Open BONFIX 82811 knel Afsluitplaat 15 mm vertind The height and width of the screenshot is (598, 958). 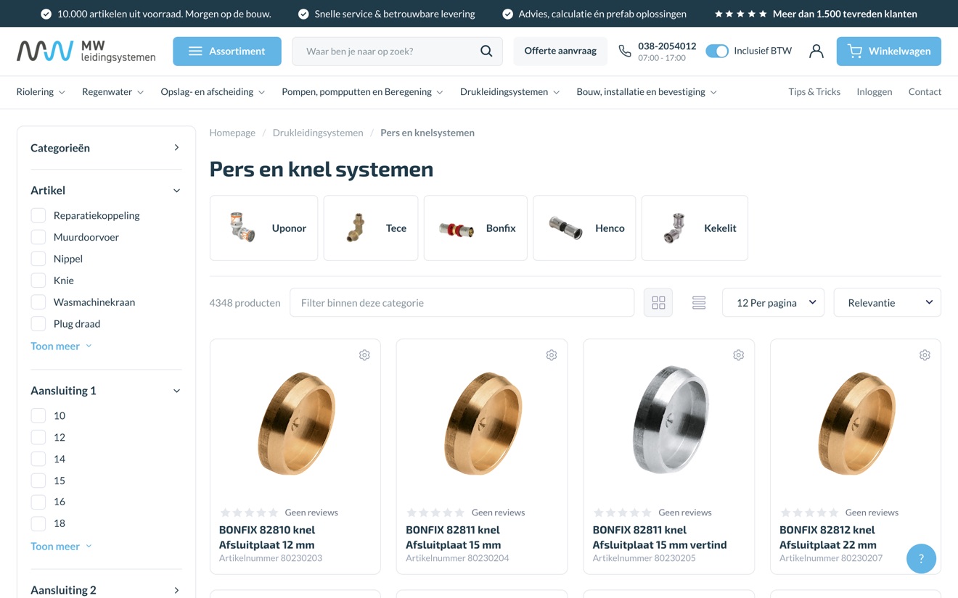click(x=660, y=537)
